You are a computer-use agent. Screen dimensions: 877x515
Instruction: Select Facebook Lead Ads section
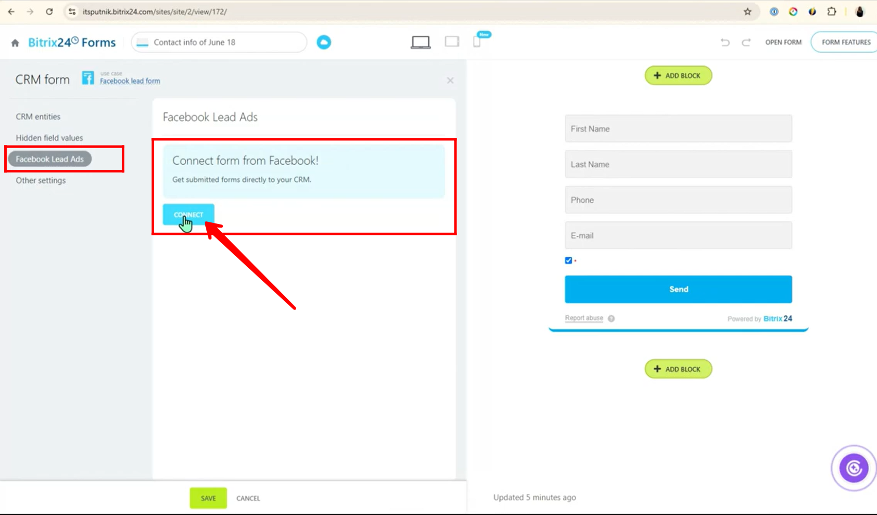point(50,159)
